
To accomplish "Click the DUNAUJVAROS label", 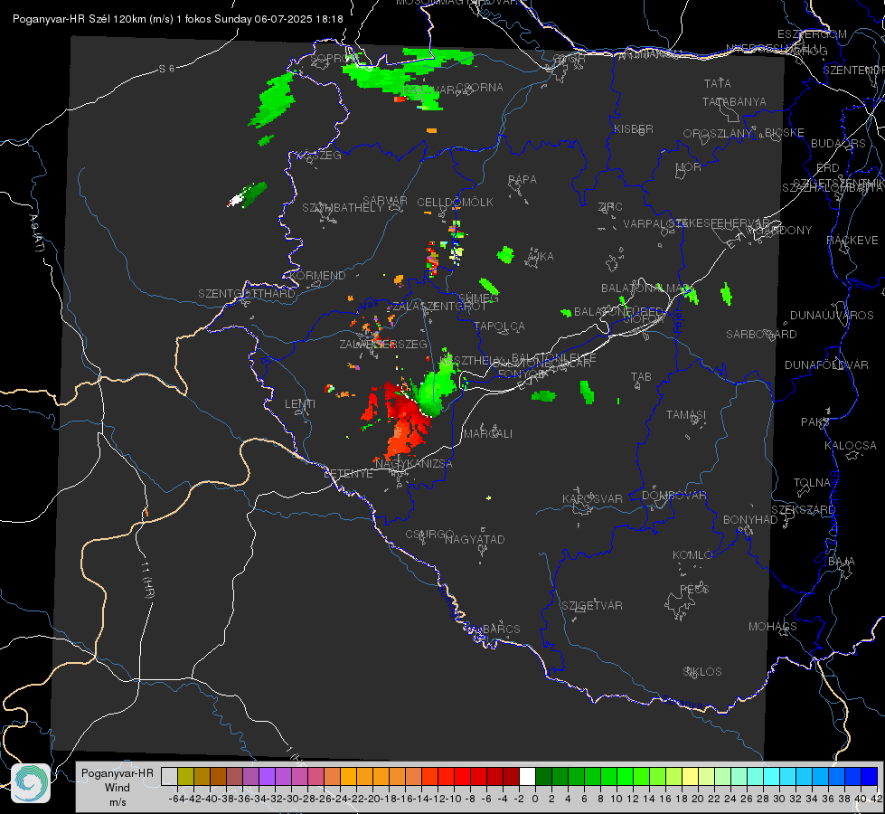I will (x=832, y=316).
